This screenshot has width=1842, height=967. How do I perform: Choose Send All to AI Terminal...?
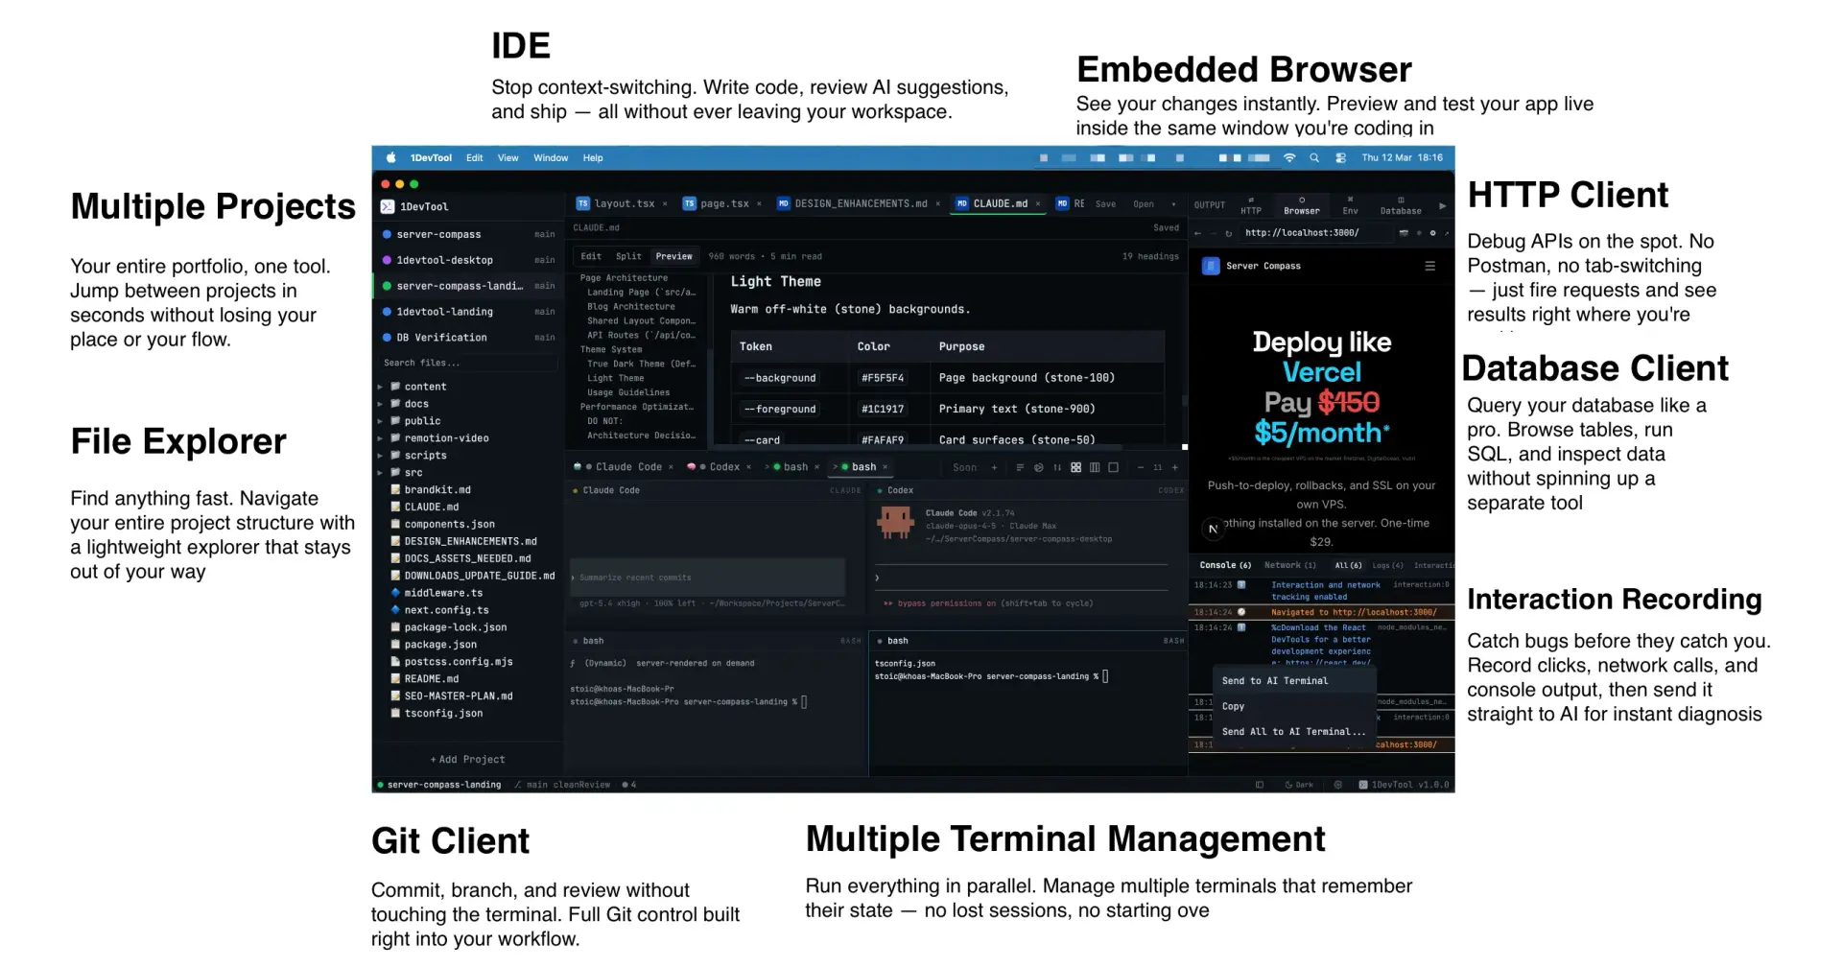pos(1293,732)
